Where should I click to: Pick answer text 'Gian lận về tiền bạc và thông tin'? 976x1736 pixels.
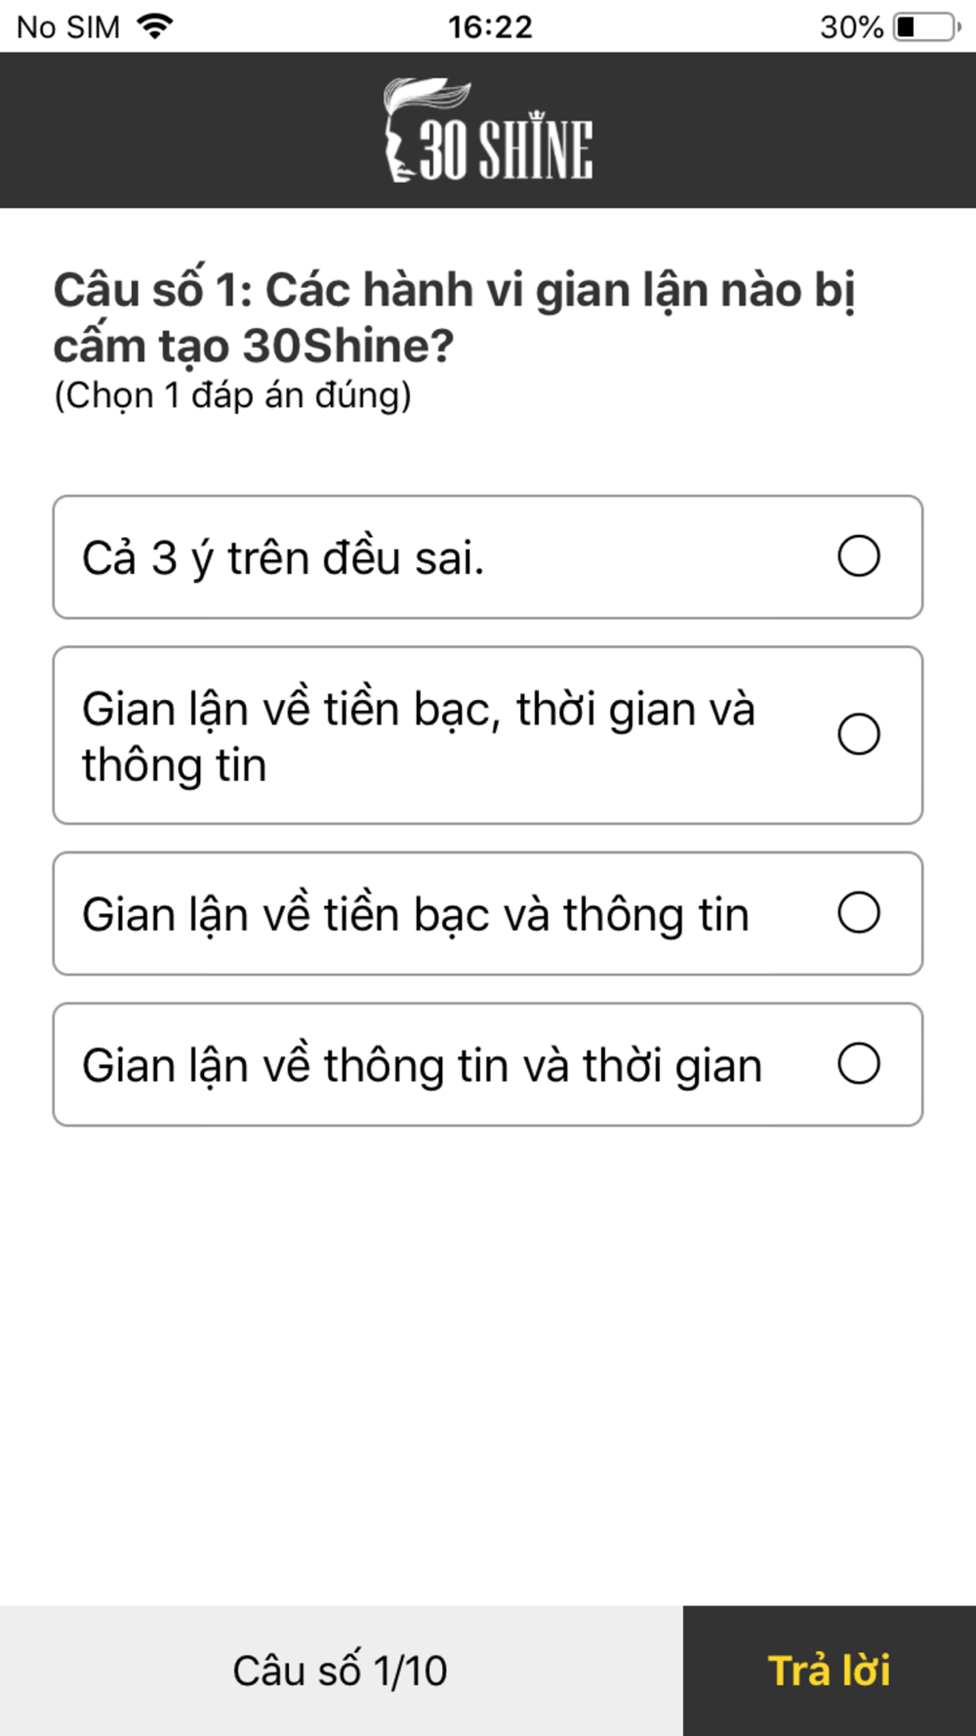click(x=416, y=916)
